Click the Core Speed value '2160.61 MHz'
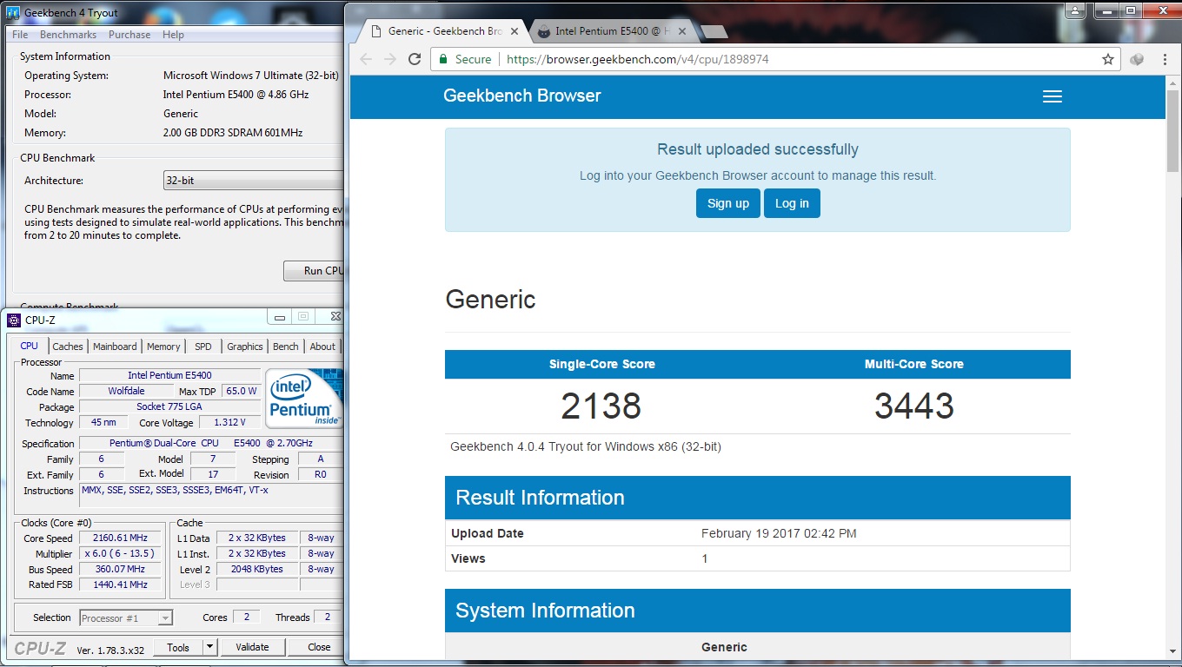The height and width of the screenshot is (667, 1182). [121, 538]
